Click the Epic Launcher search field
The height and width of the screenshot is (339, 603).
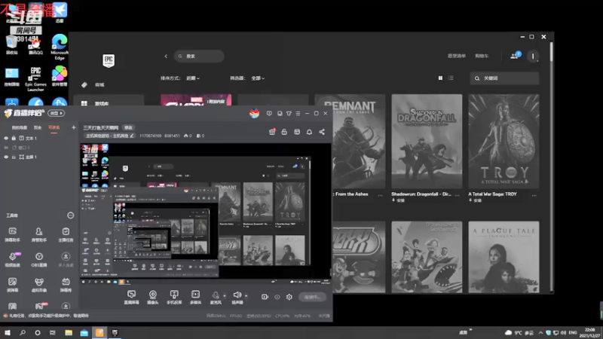point(199,56)
